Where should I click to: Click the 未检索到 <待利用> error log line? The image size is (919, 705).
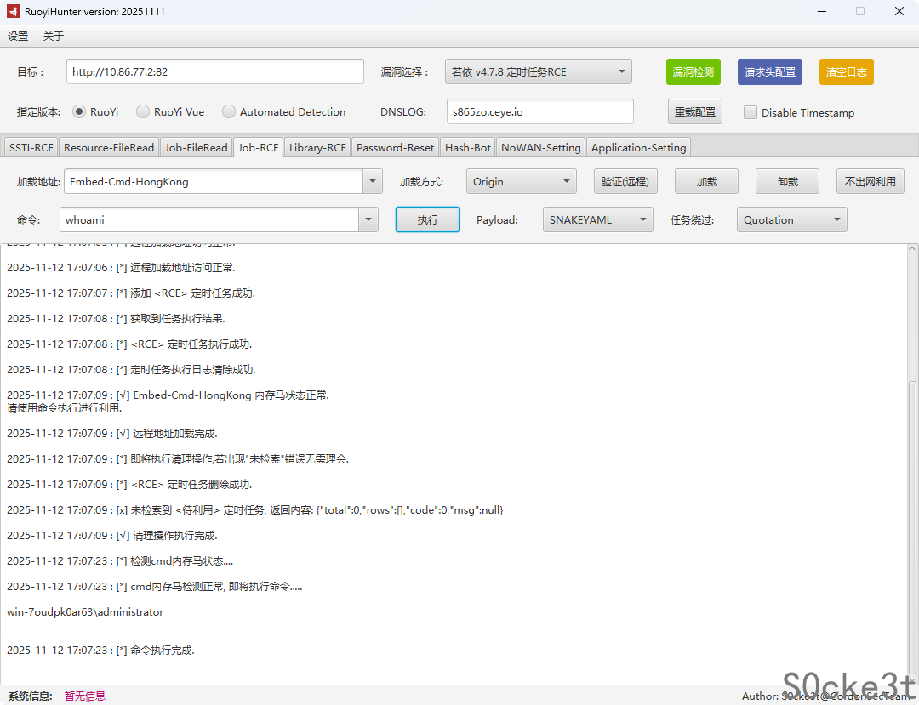255,510
